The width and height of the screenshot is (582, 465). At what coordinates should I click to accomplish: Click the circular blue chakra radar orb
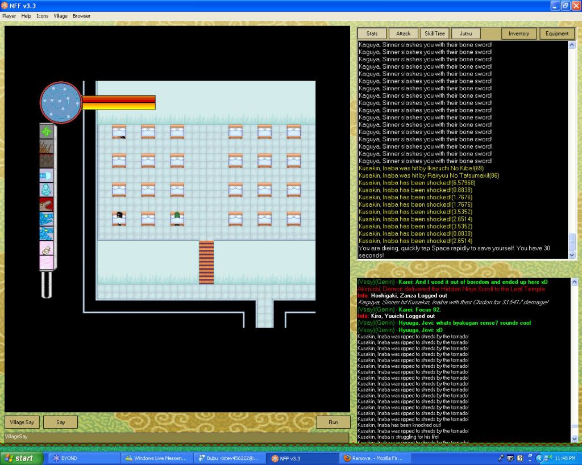61,102
